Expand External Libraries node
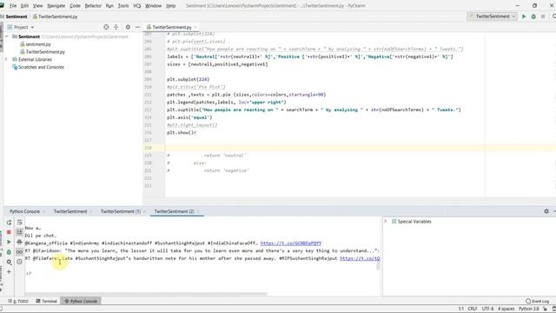The image size is (556, 313). tap(6, 59)
